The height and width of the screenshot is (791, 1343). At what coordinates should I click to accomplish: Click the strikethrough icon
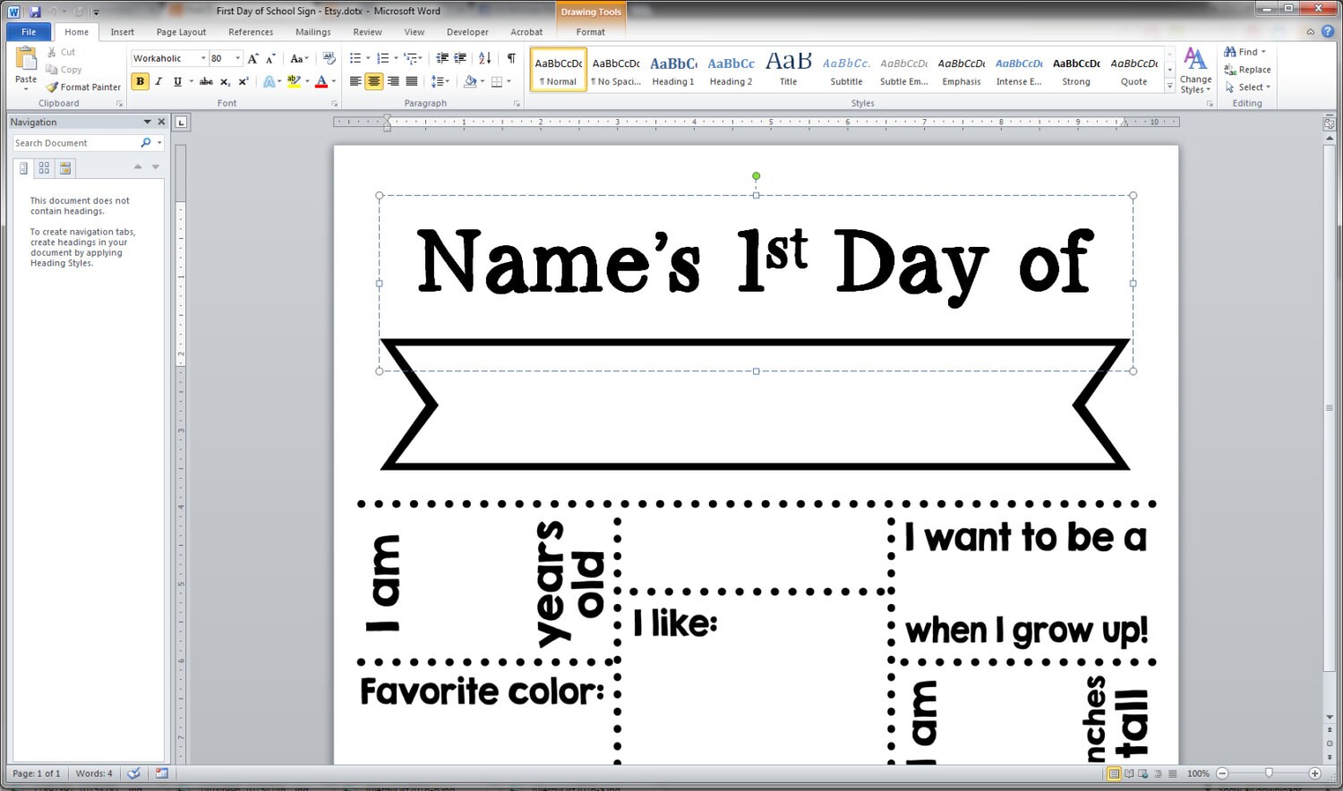pyautogui.click(x=205, y=81)
